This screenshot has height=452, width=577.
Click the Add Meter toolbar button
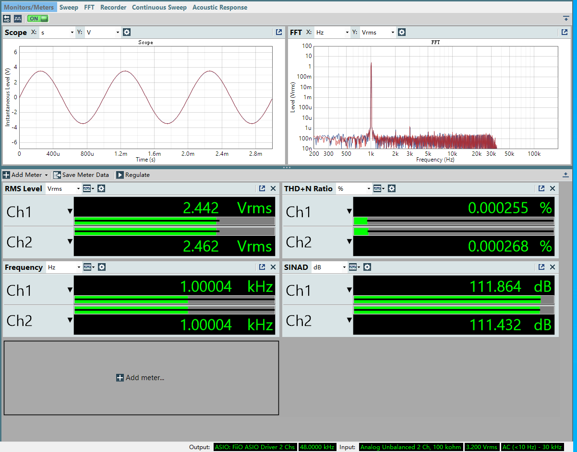click(x=25, y=175)
